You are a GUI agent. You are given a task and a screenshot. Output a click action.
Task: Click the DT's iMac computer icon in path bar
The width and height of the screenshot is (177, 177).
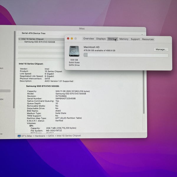tap(19, 136)
